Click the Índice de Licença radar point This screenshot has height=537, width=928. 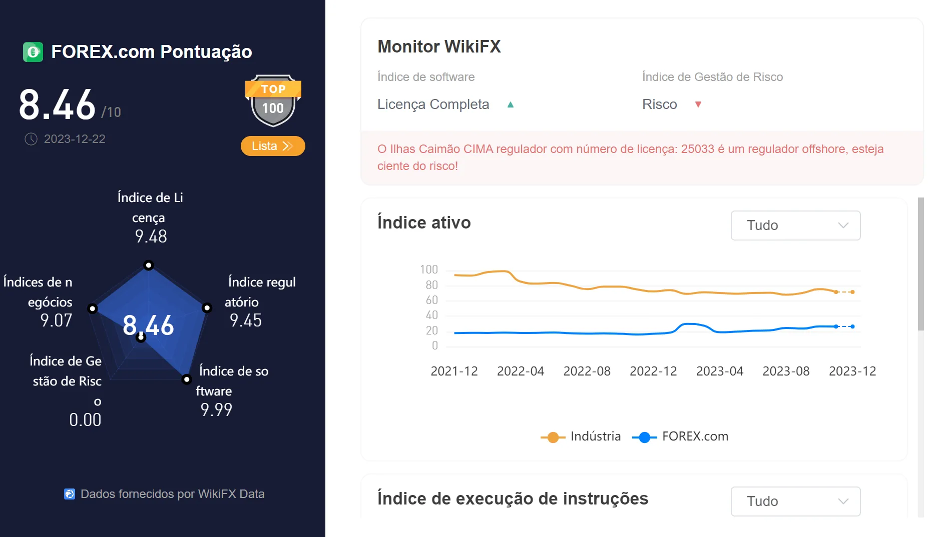(x=149, y=265)
